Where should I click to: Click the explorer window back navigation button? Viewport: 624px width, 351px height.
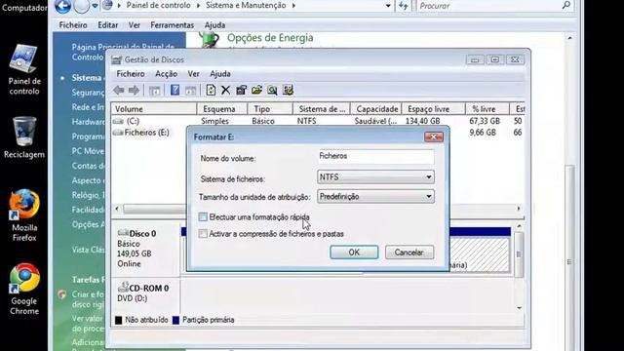pyautogui.click(x=62, y=6)
